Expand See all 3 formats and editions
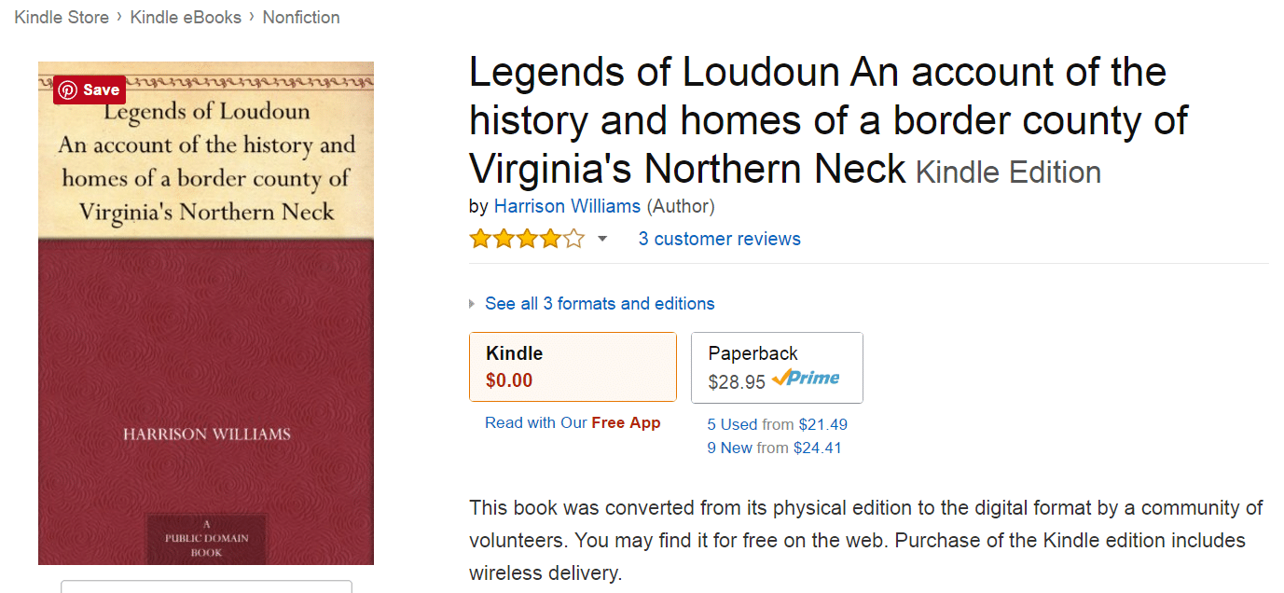Image resolution: width=1284 pixels, height=593 pixels. (599, 304)
